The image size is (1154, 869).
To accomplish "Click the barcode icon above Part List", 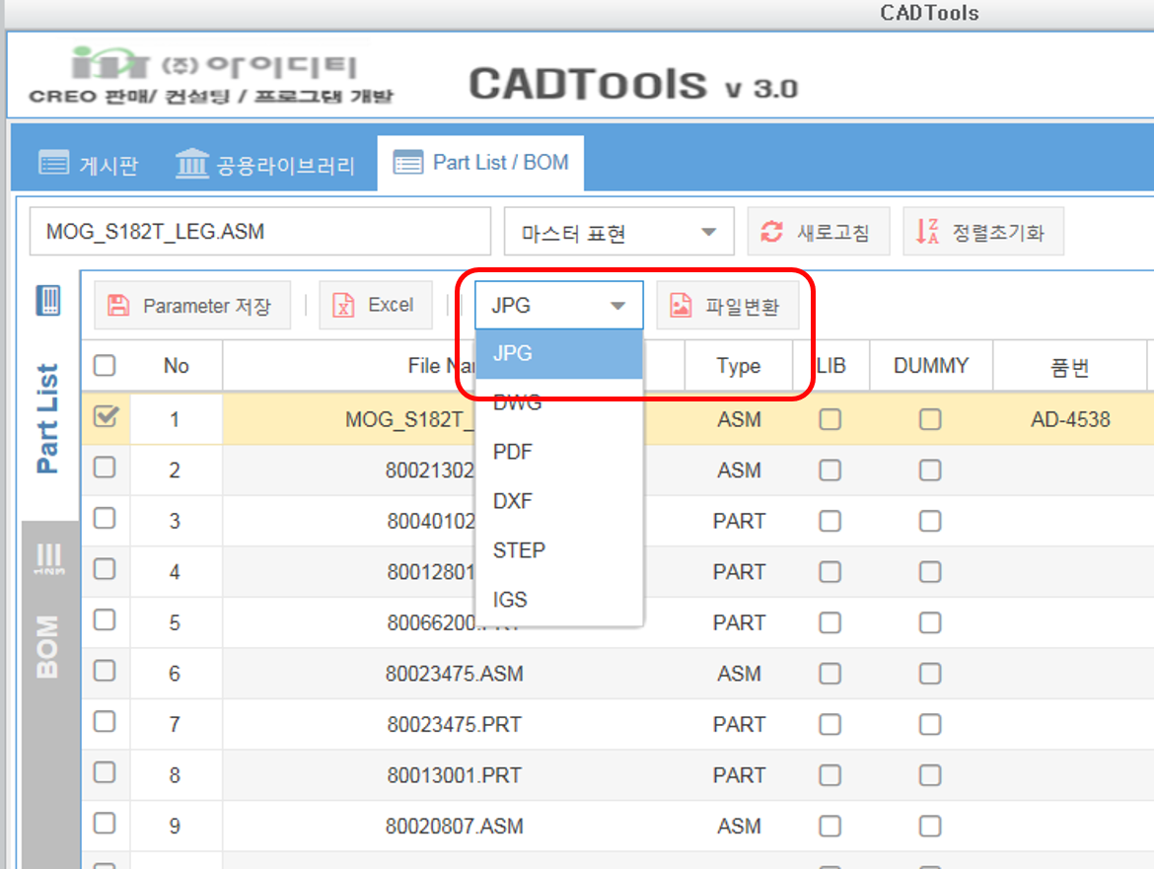I will (x=48, y=300).
